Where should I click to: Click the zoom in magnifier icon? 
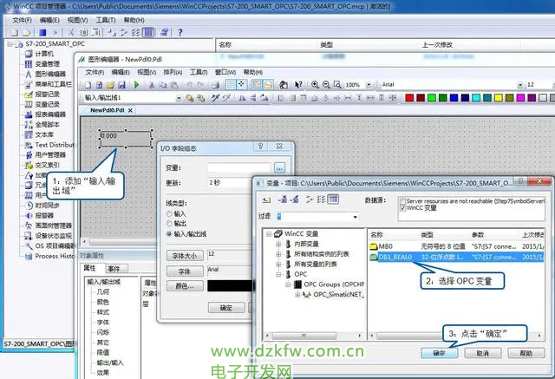click(313, 85)
